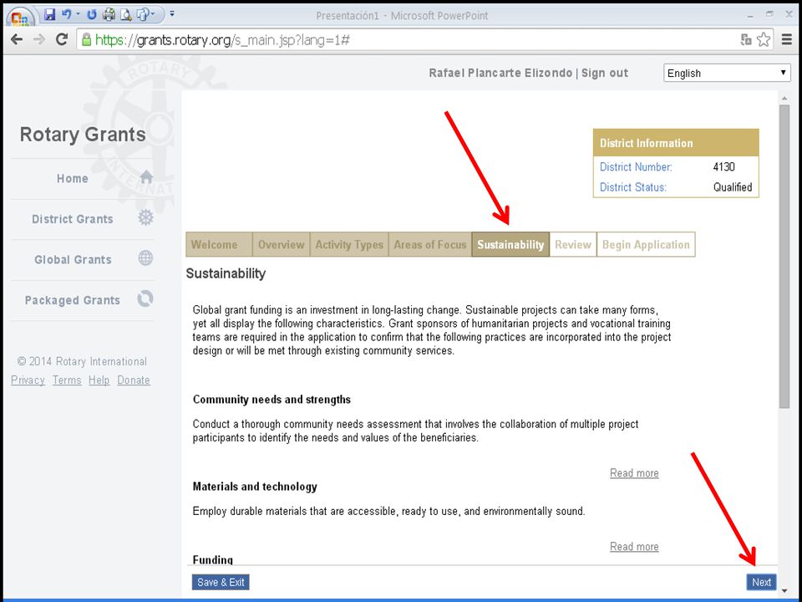
Task: Click the Terms footer link
Action: point(67,380)
